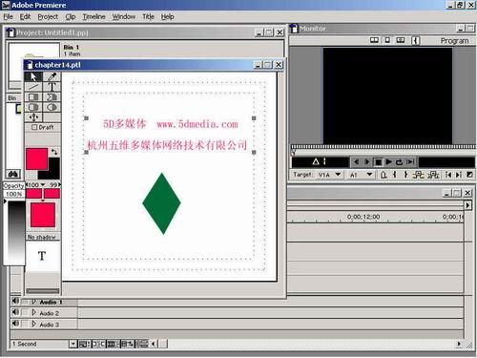This screenshot has height=358, width=477.
Task: Mute the Audio 2 track speaker
Action: [x=15, y=312]
